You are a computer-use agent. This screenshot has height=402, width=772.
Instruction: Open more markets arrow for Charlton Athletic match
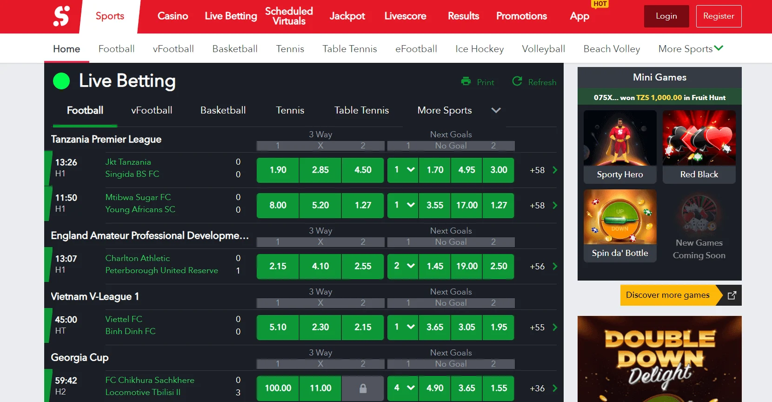coord(555,266)
